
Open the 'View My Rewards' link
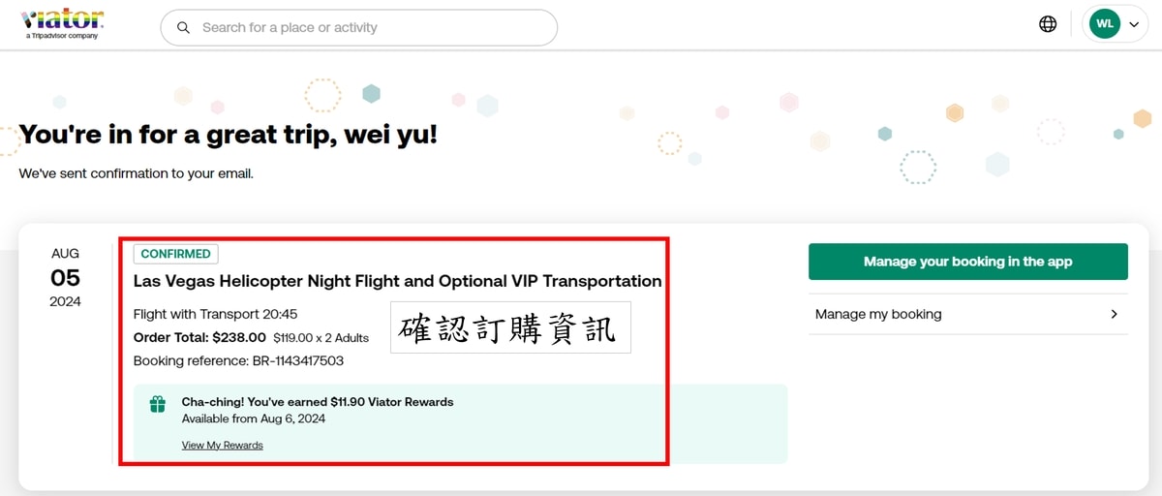click(x=222, y=446)
